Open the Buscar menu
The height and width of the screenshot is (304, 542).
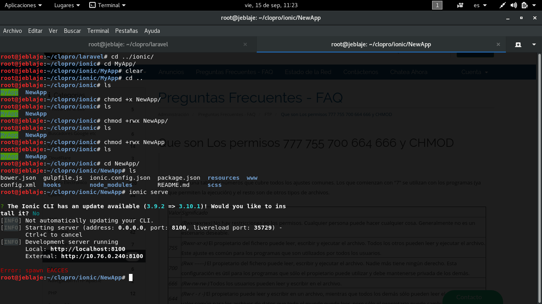pos(72,30)
